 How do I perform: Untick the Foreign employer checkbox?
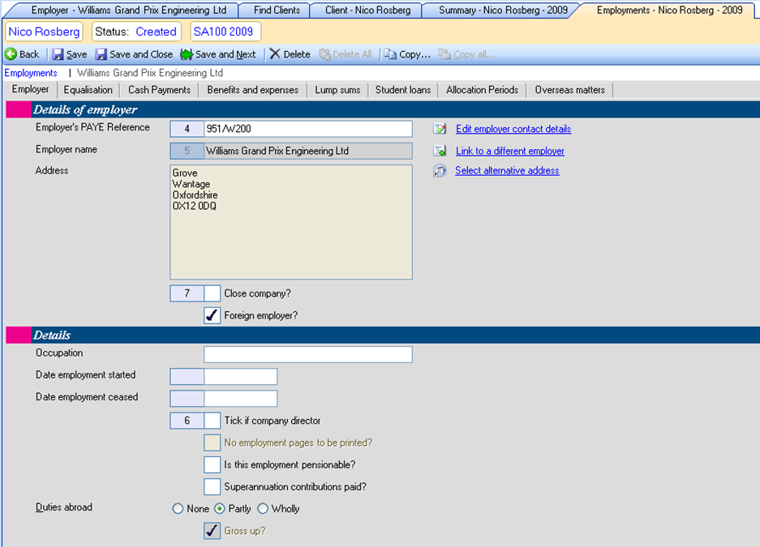(213, 315)
